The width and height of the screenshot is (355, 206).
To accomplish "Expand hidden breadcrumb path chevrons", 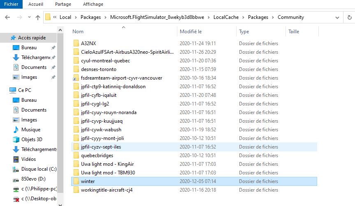I will tap(55, 17).
